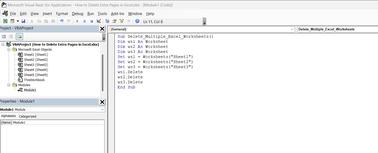Select Sheet5 (Sheet5) in project tree

(36, 75)
